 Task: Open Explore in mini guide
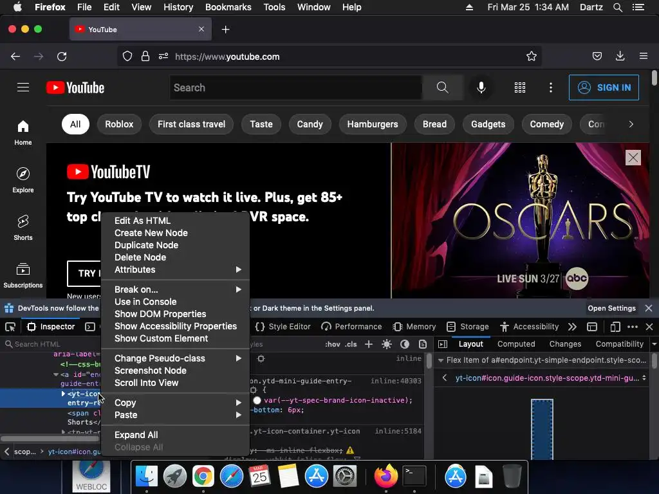[x=23, y=180]
